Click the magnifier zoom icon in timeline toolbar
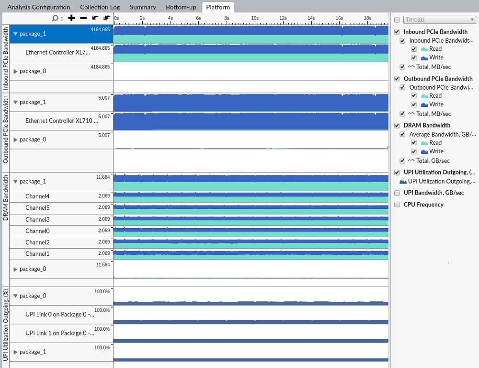Image resolution: width=479 pixels, height=368 pixels. point(55,18)
